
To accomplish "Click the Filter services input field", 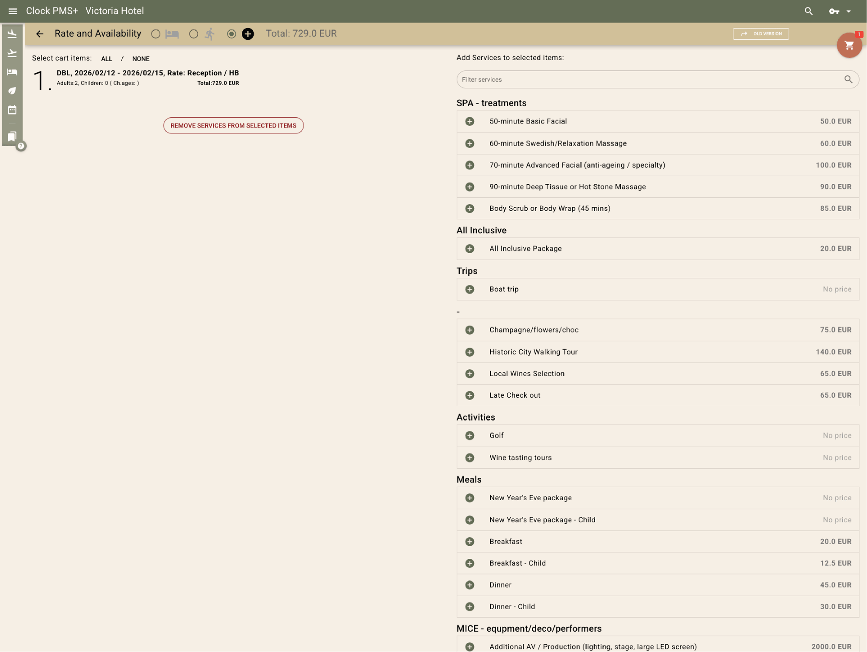I will (607, 79).
